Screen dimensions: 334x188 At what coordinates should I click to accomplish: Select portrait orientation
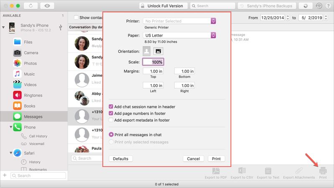click(x=147, y=51)
